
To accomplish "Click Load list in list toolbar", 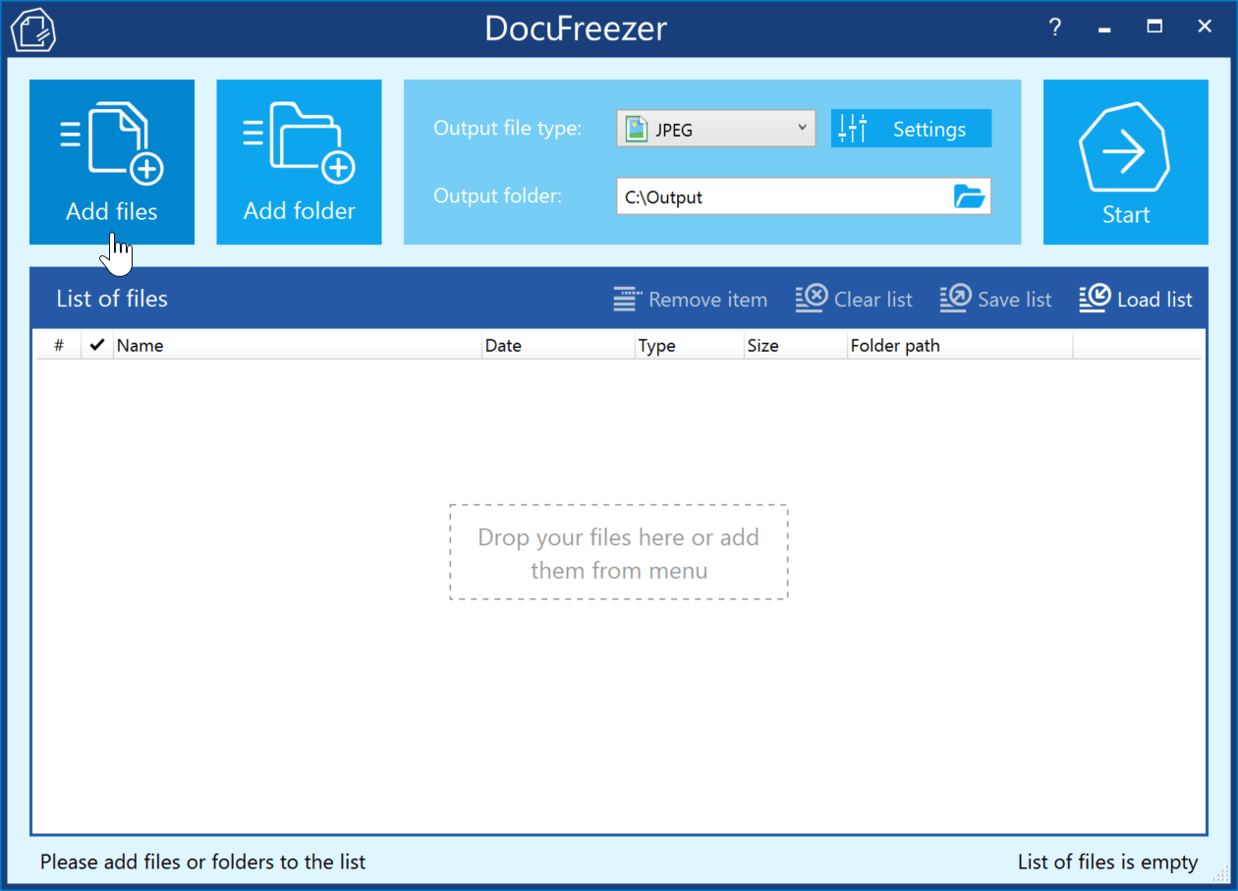I will point(1136,300).
